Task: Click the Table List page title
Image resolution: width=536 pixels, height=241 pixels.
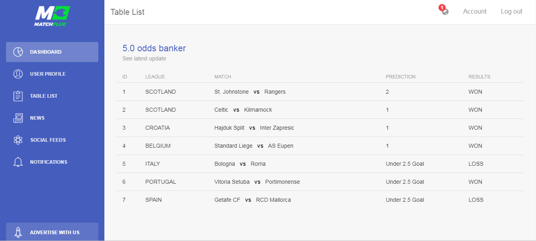Action: [127, 12]
